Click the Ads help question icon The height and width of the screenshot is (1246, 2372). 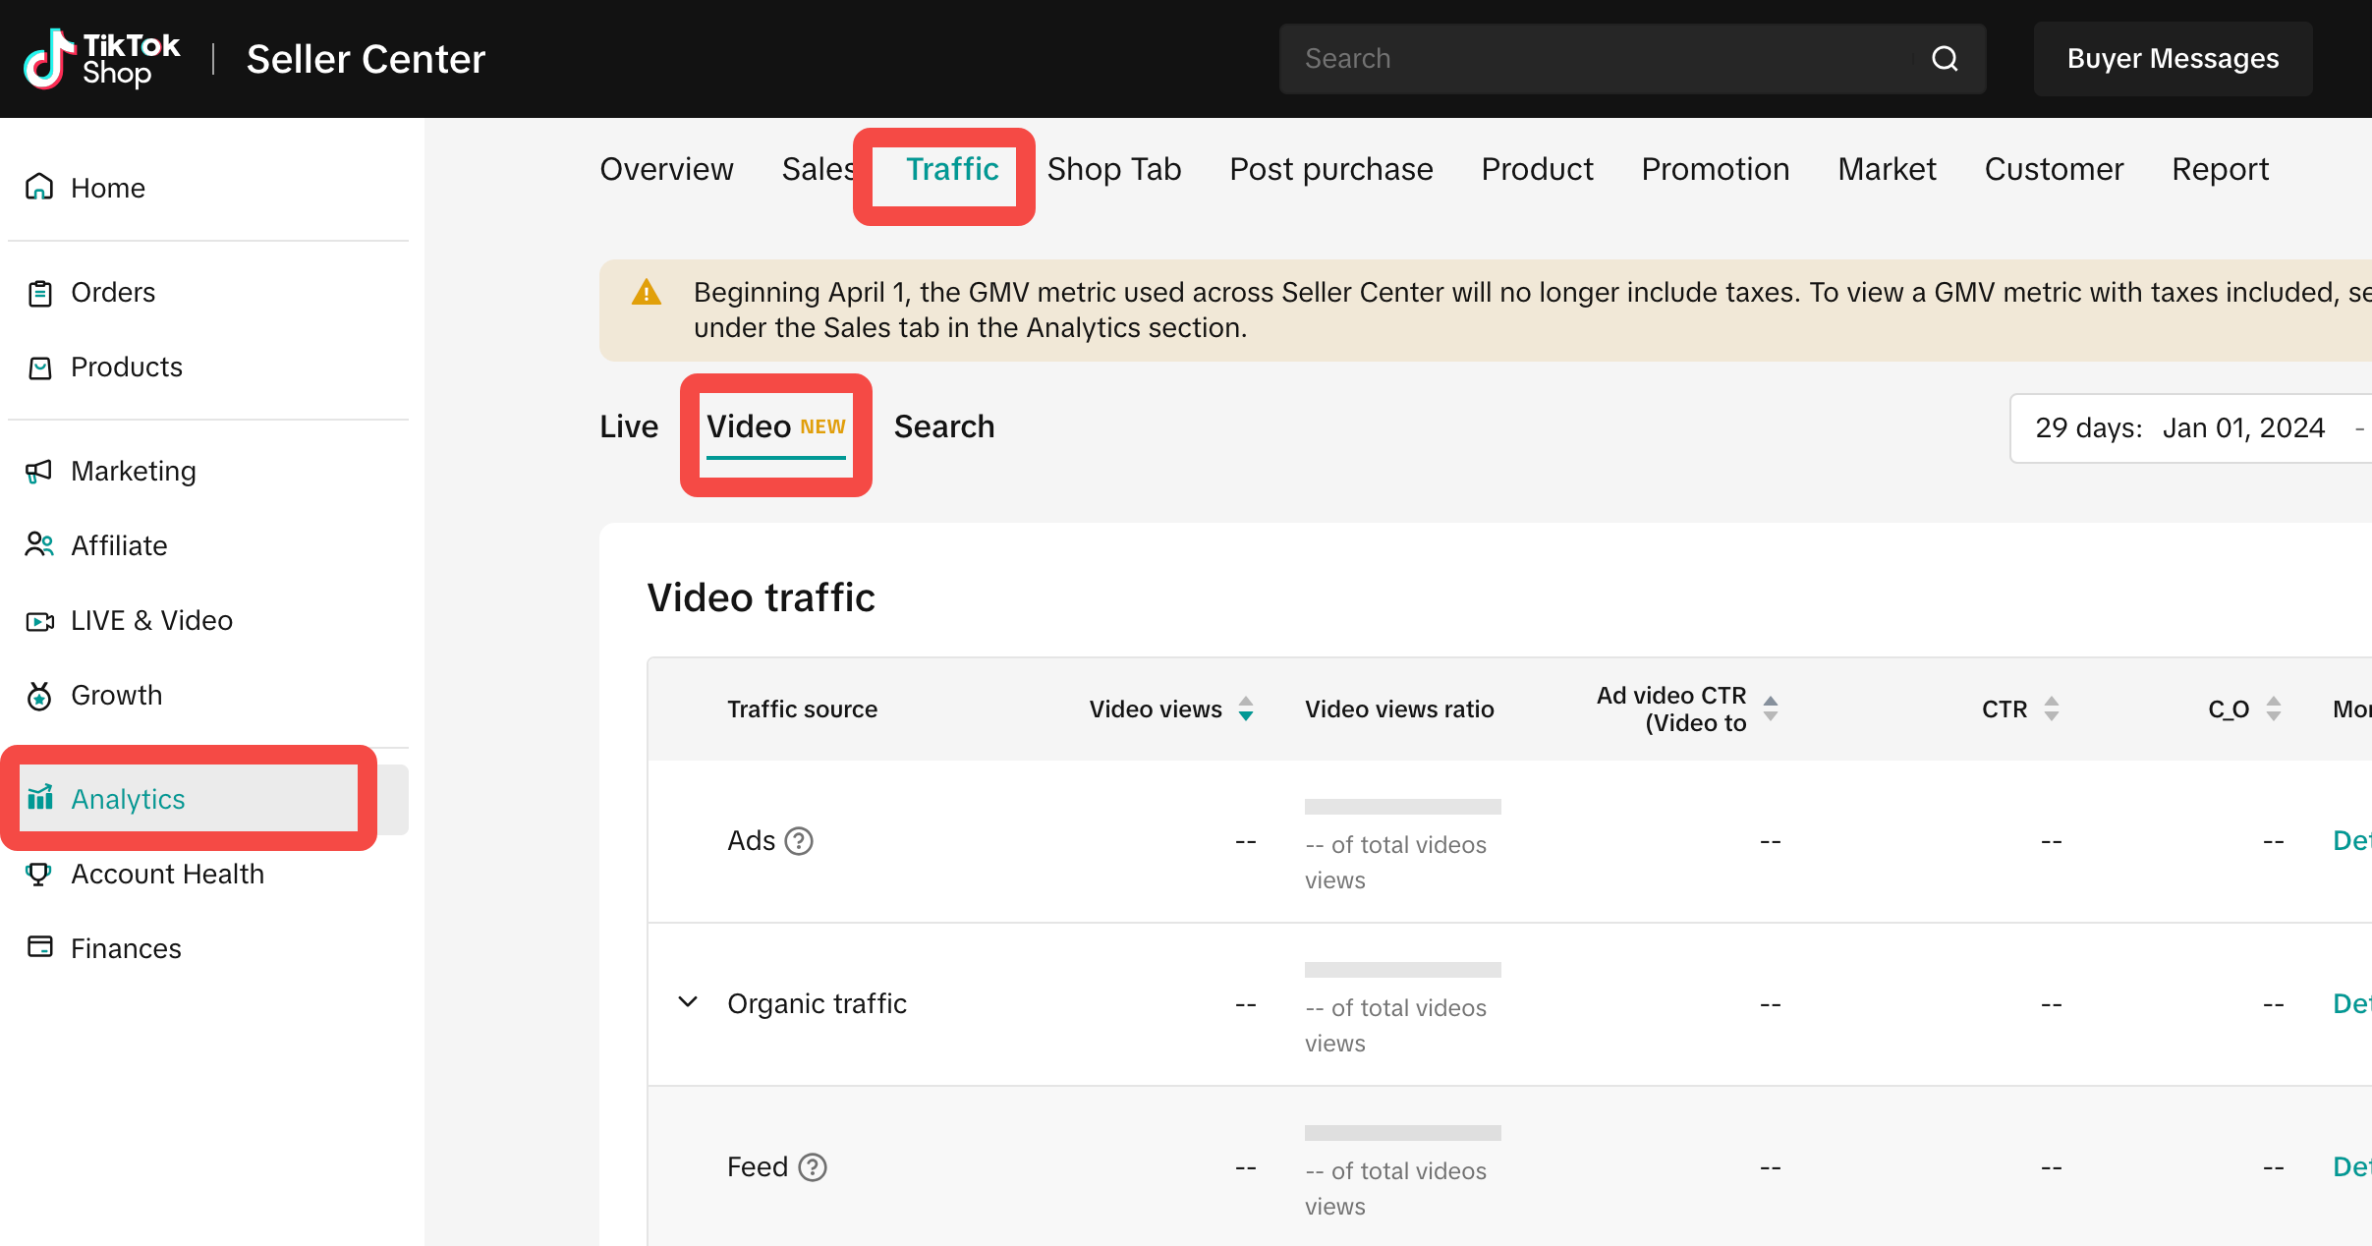799,841
